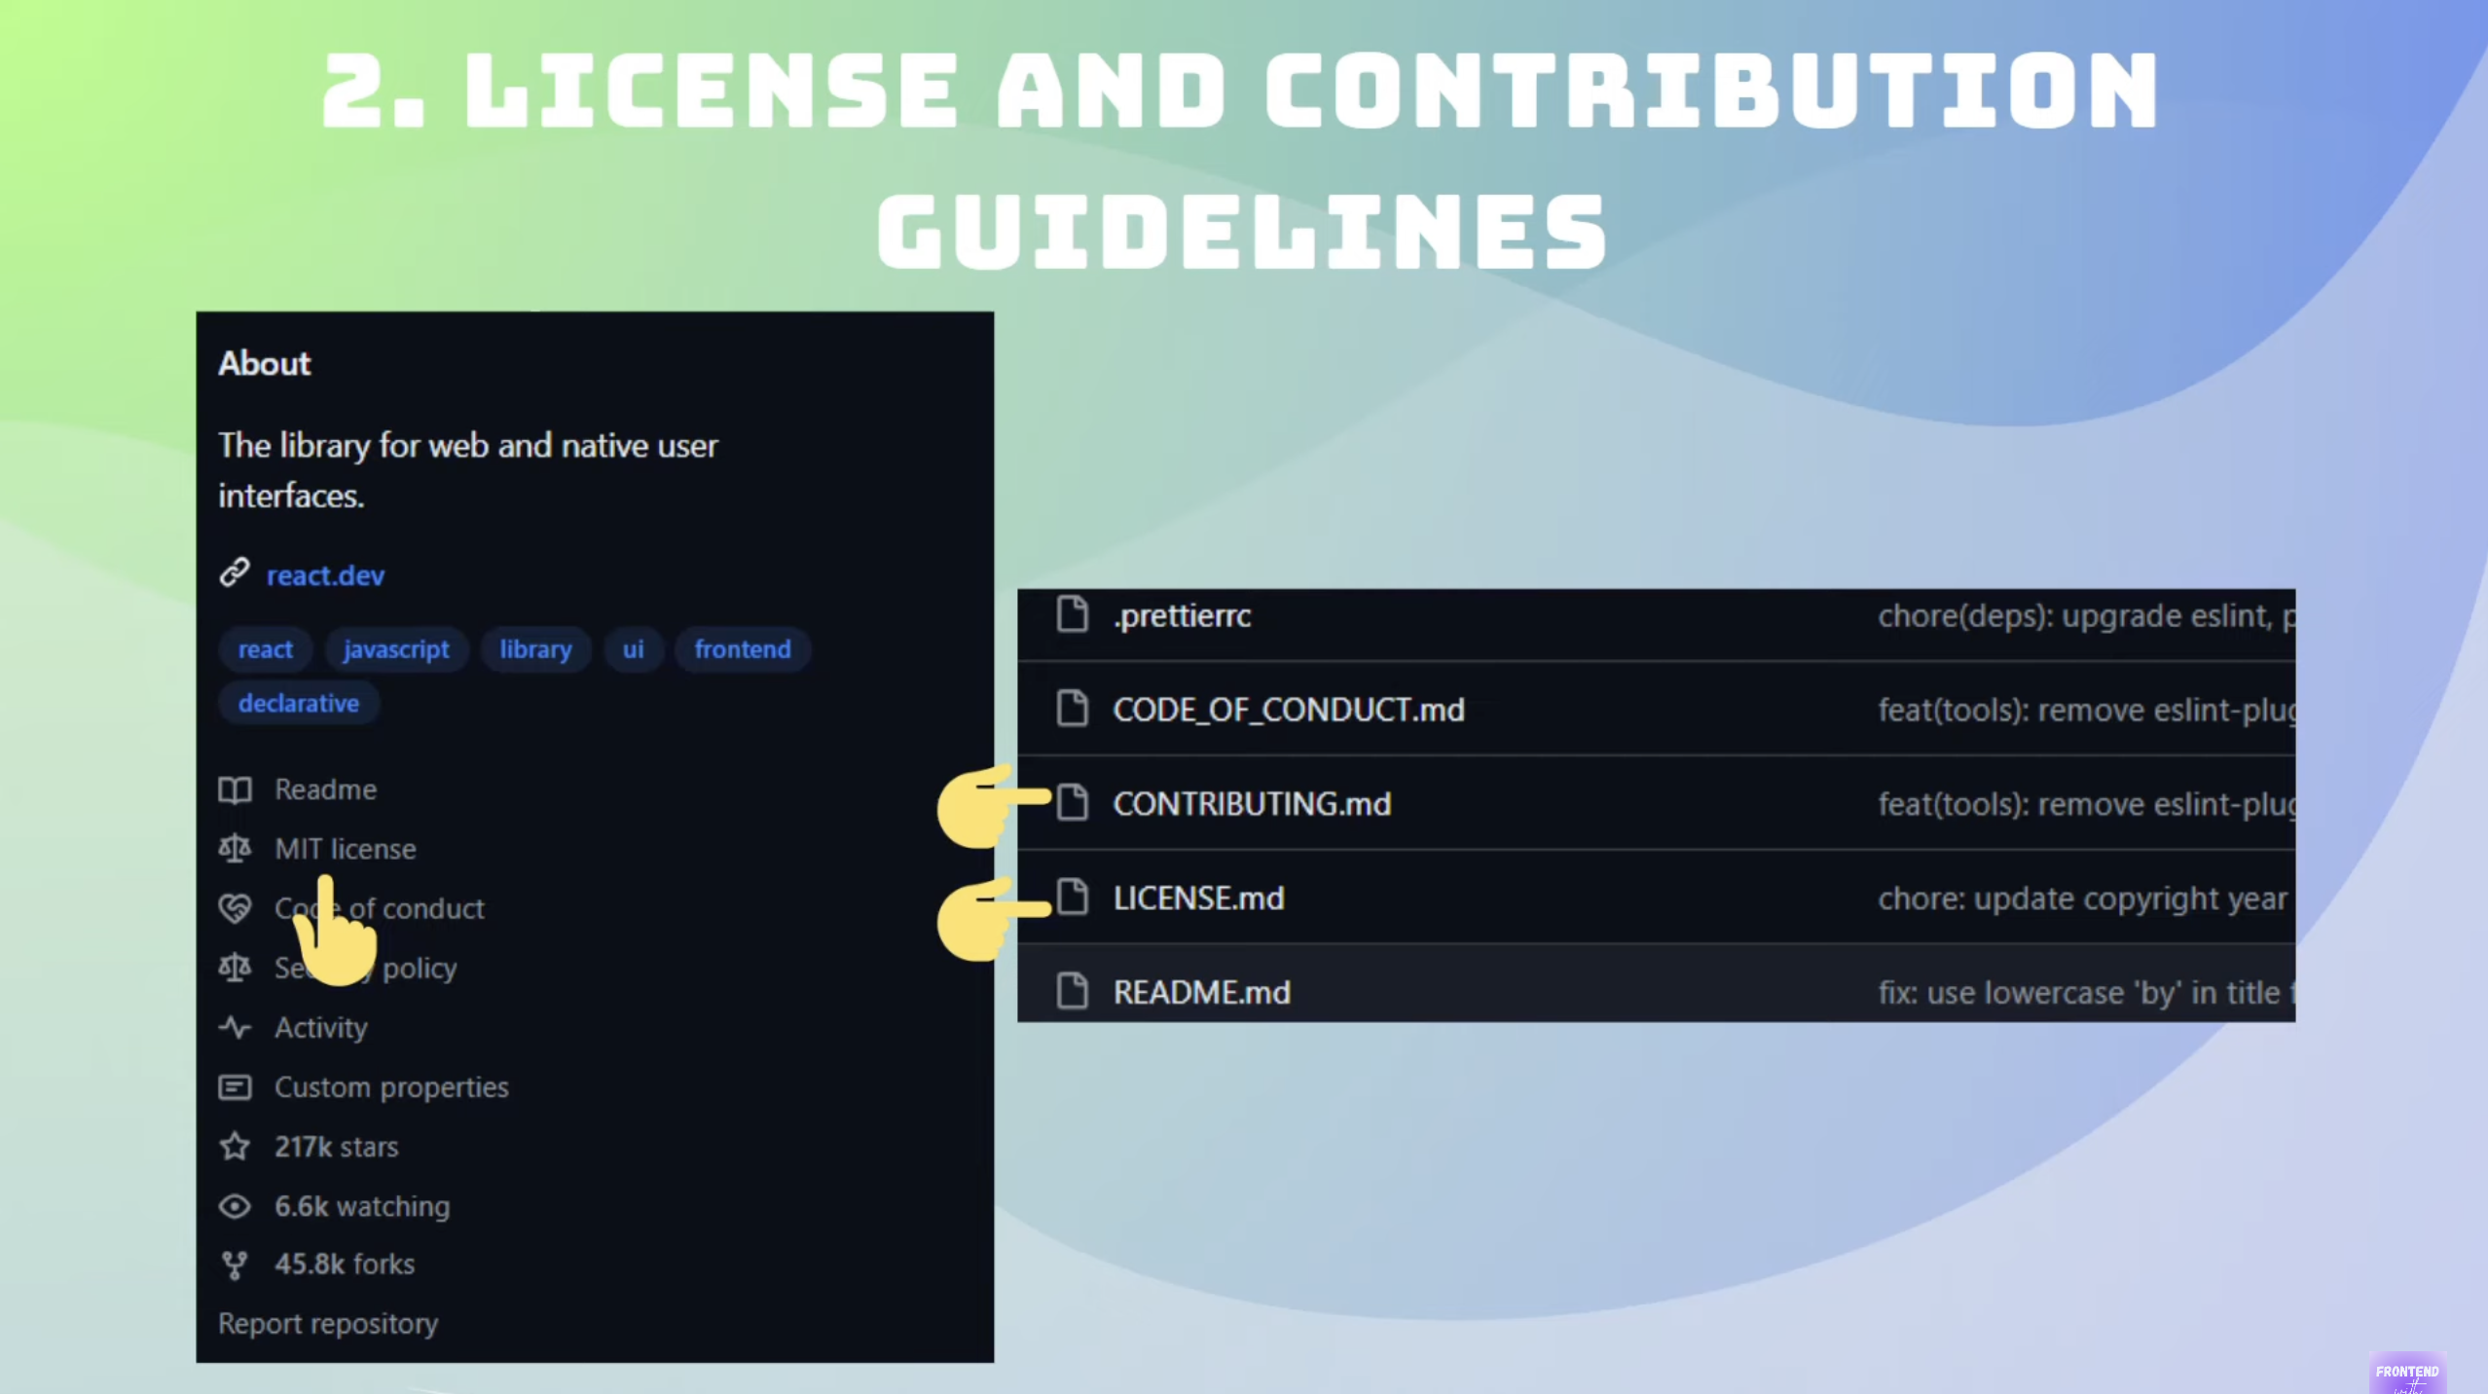Click the Code of conduct heart icon
Screen dimensions: 2488x1394
click(x=236, y=908)
